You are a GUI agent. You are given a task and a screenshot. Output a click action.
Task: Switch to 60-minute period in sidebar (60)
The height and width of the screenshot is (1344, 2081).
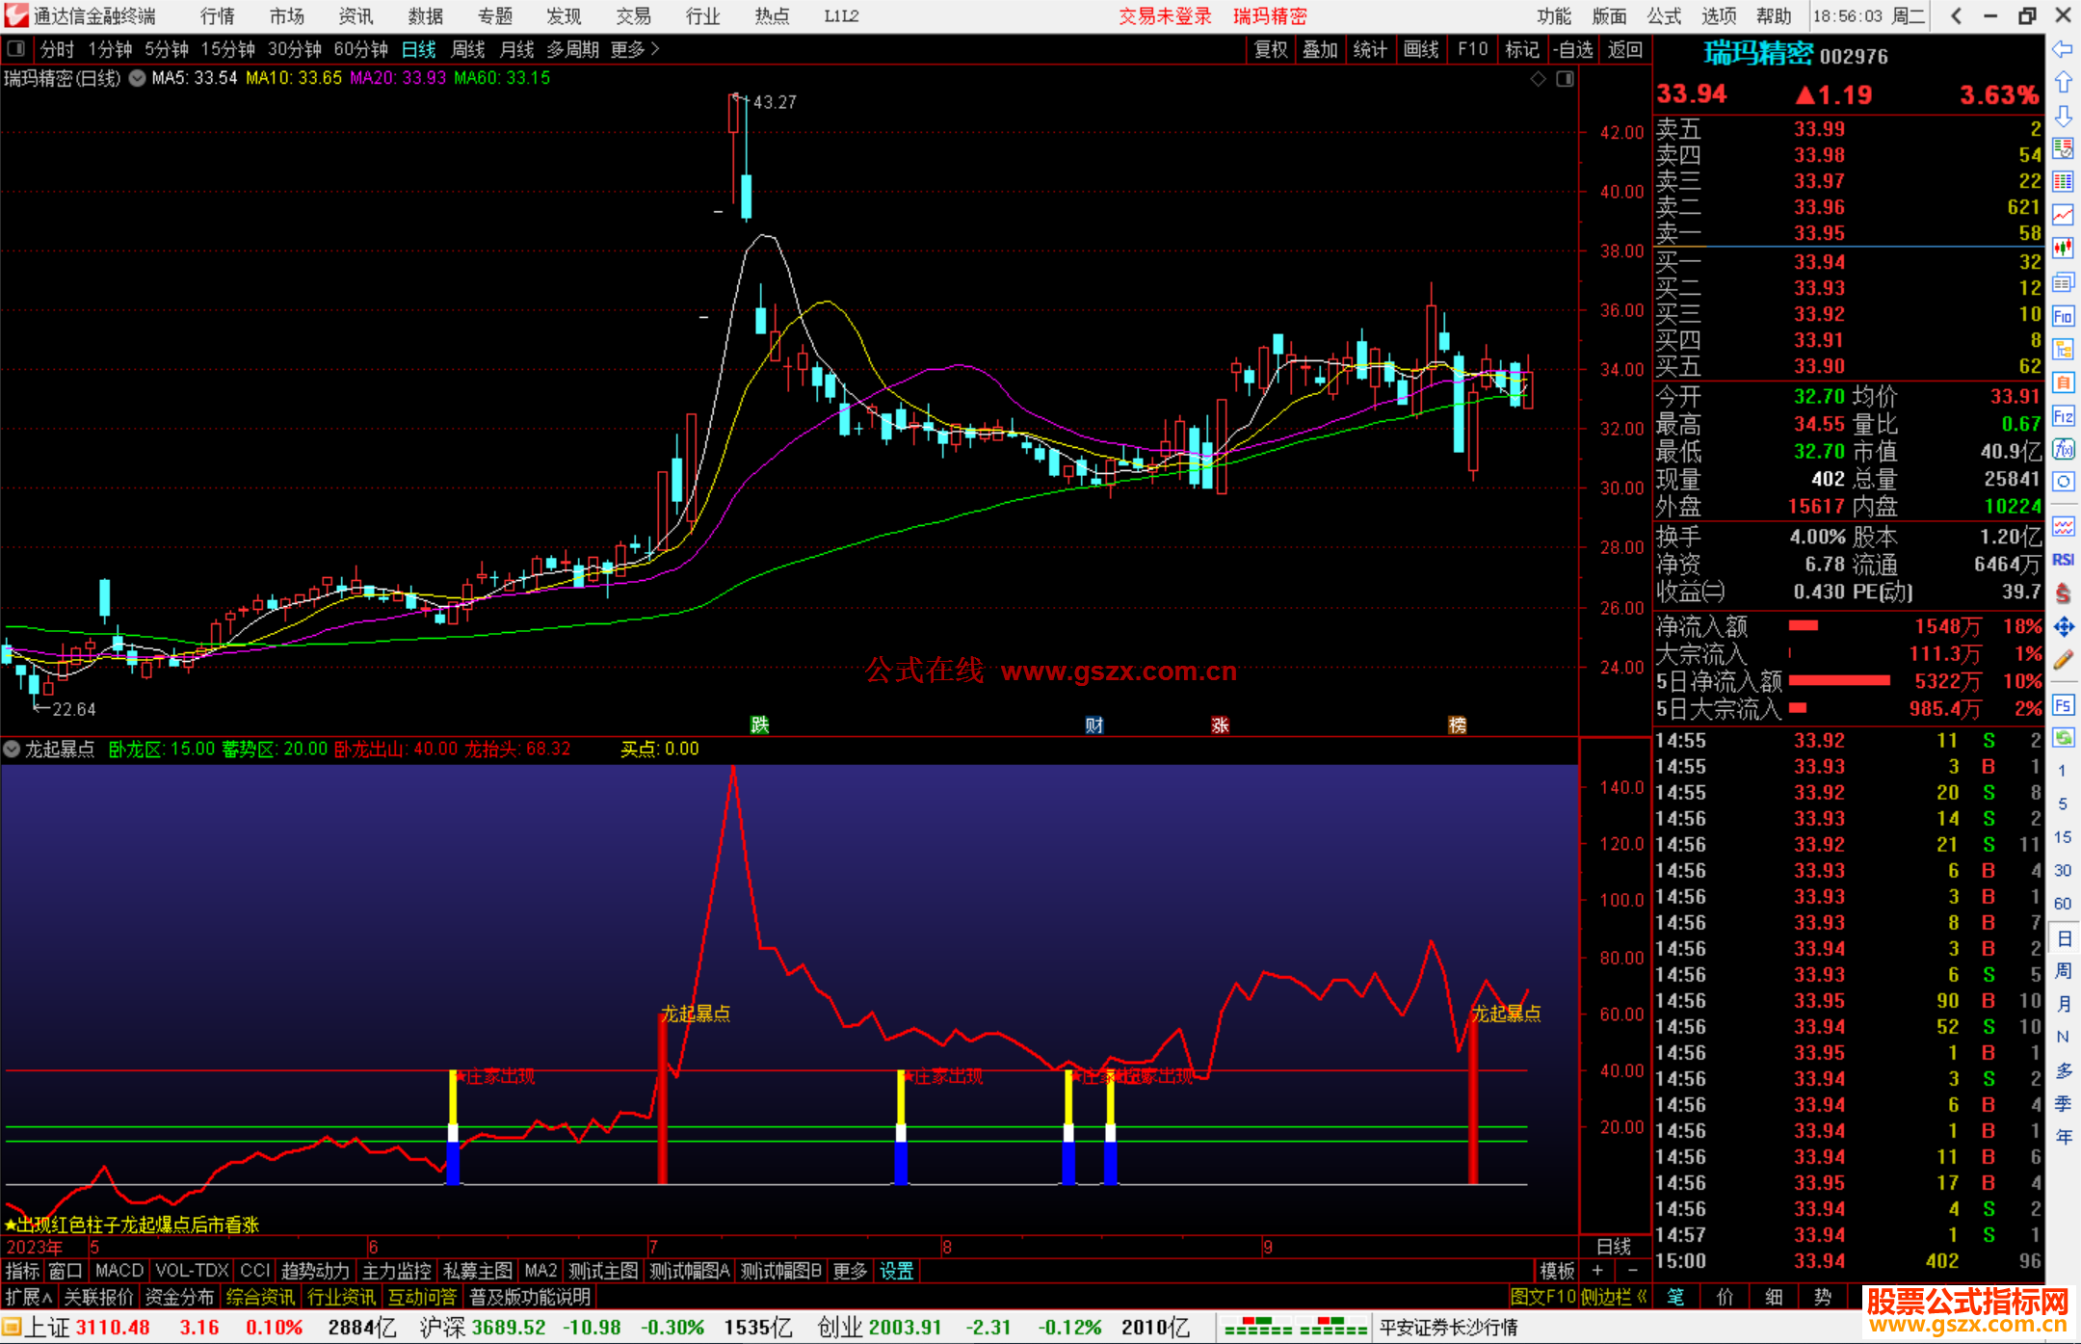(x=2062, y=904)
